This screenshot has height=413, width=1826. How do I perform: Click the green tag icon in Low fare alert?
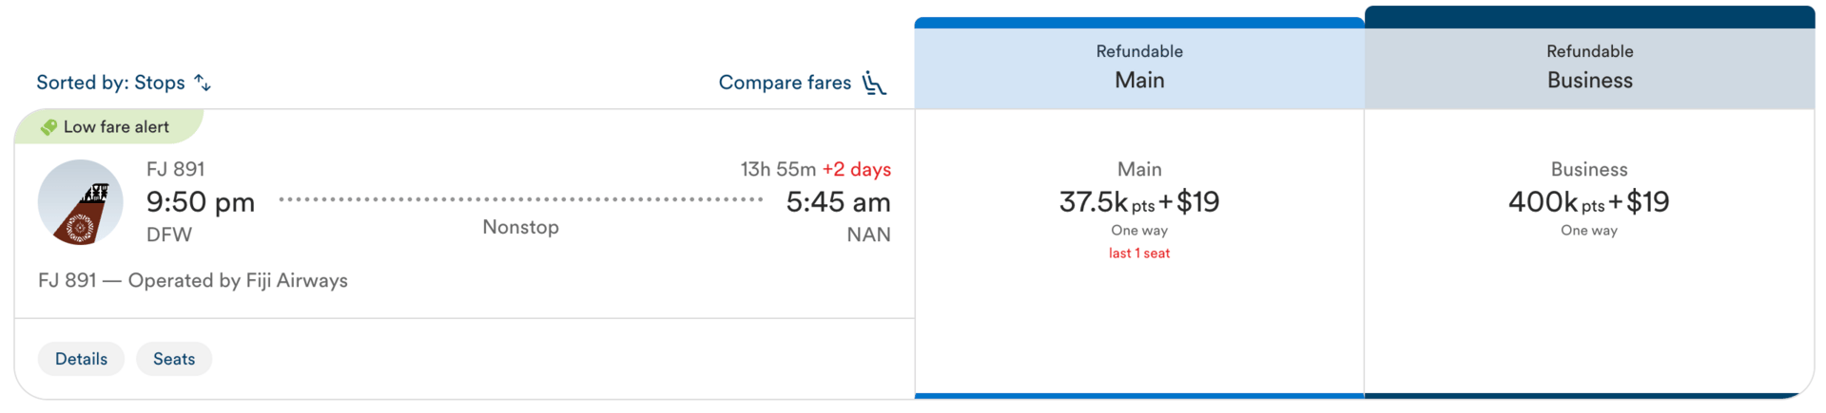[49, 127]
